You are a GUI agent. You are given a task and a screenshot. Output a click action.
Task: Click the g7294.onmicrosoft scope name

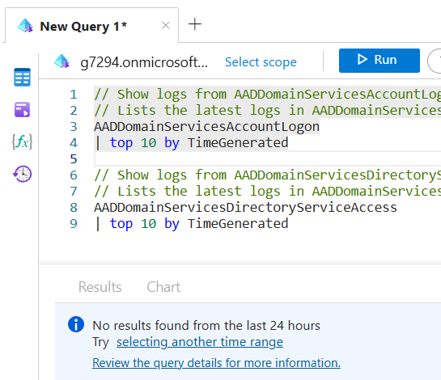click(144, 62)
